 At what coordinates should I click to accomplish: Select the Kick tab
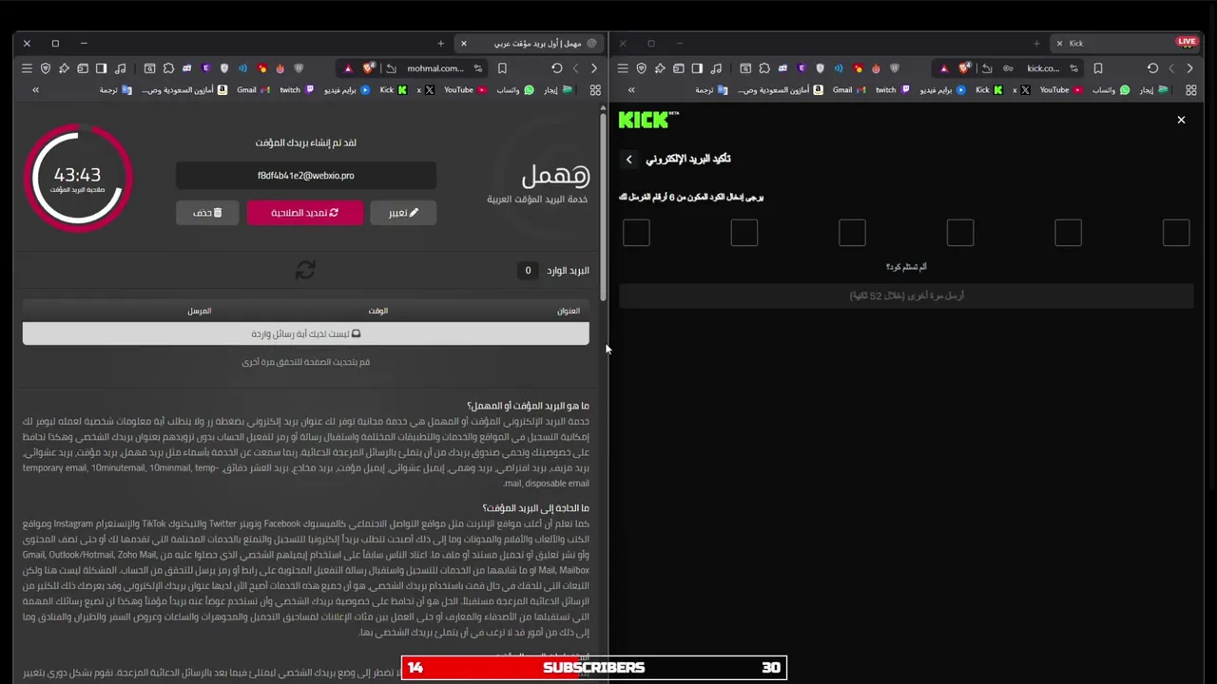pos(1127,43)
